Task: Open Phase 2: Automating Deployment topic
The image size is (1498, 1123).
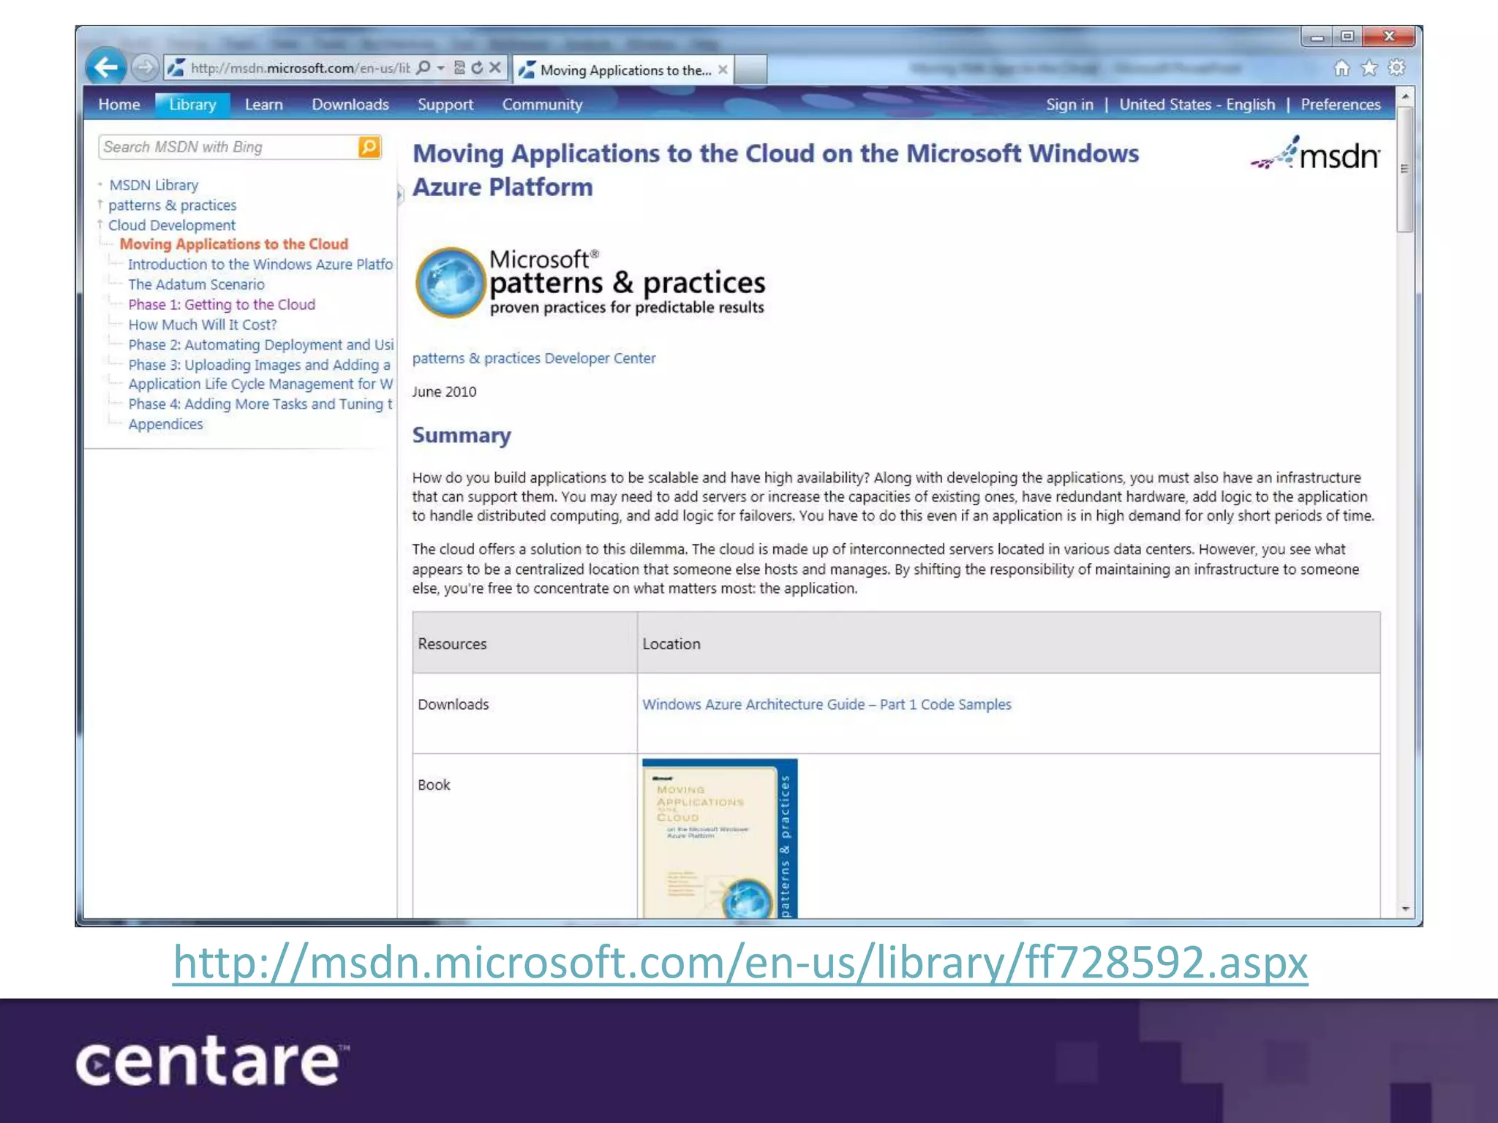Action: pyautogui.click(x=261, y=344)
